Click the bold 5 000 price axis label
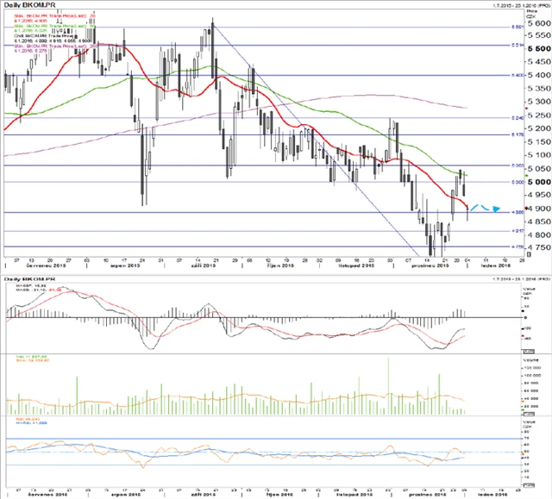This screenshot has height=499, width=552. (538, 182)
